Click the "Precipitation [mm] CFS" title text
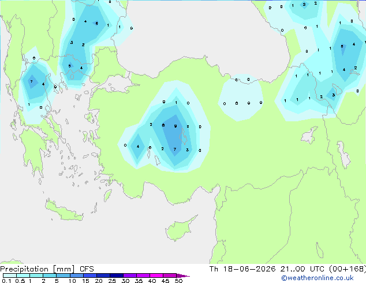This screenshot has height=283, width=366. pyautogui.click(x=47, y=269)
